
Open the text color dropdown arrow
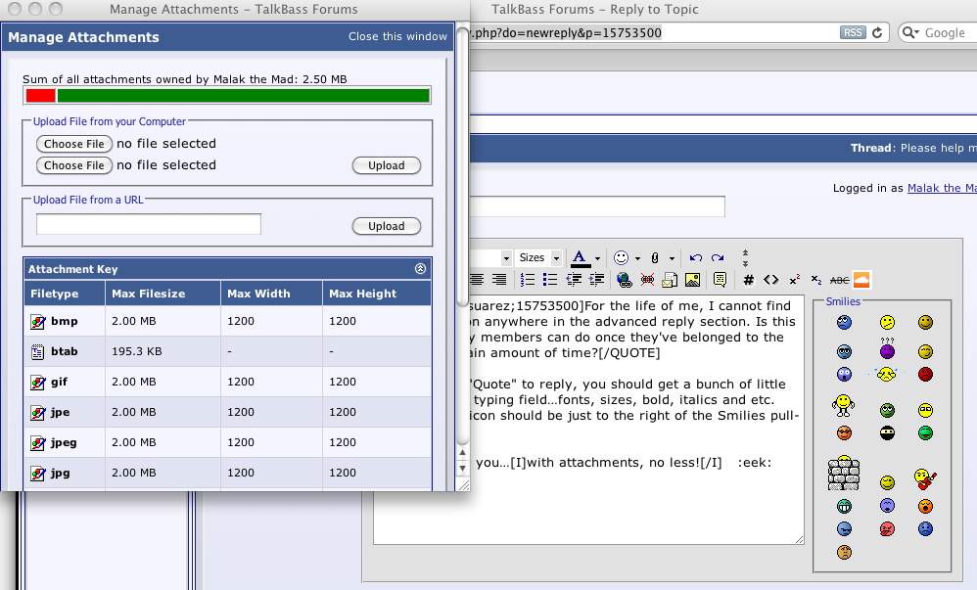pyautogui.click(x=597, y=258)
